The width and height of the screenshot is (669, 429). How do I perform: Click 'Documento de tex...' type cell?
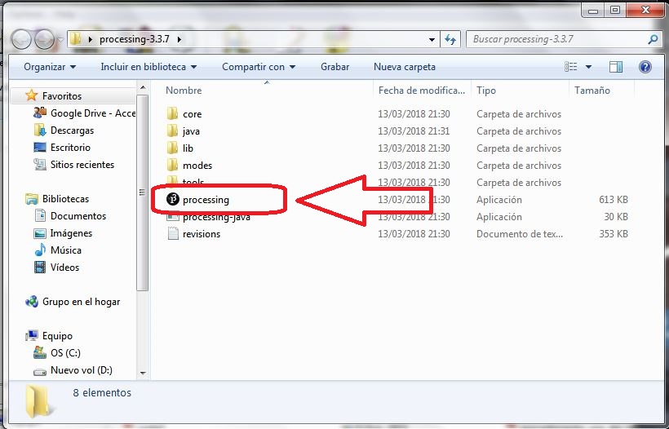coord(520,234)
